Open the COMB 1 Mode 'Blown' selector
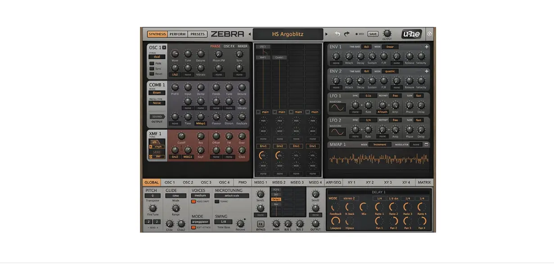The height and width of the screenshot is (264, 554). click(x=157, y=93)
